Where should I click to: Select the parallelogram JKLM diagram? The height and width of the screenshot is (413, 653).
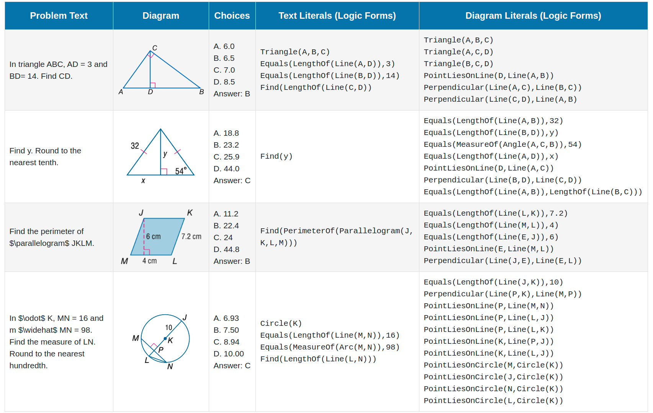tap(161, 237)
